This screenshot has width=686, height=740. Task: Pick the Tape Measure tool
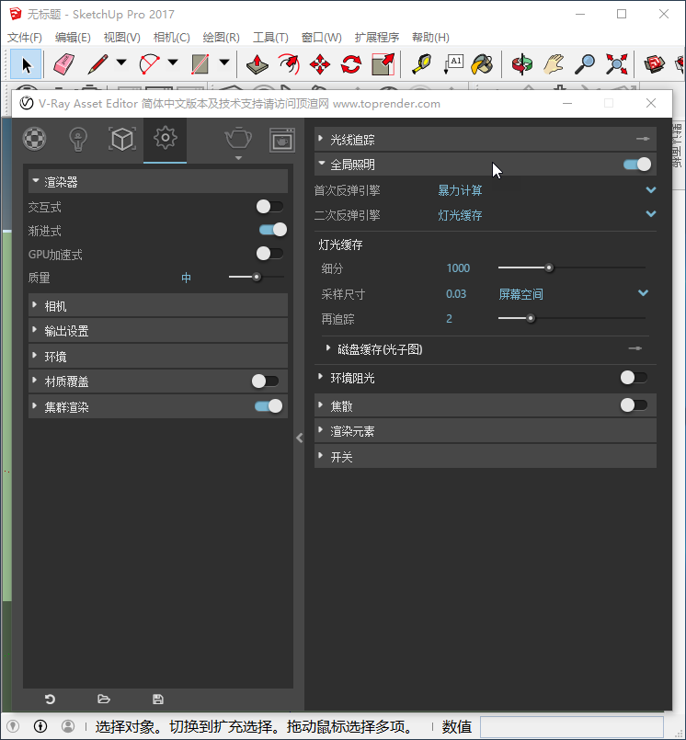421,63
